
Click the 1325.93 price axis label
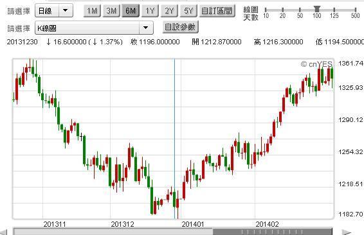(x=350, y=87)
